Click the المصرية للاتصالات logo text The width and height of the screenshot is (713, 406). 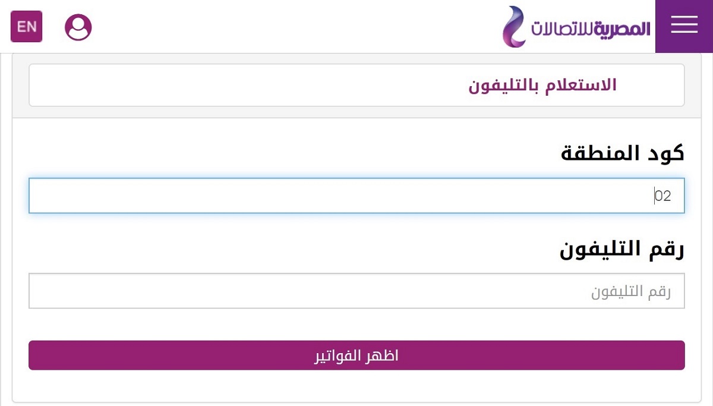pyautogui.click(x=591, y=28)
